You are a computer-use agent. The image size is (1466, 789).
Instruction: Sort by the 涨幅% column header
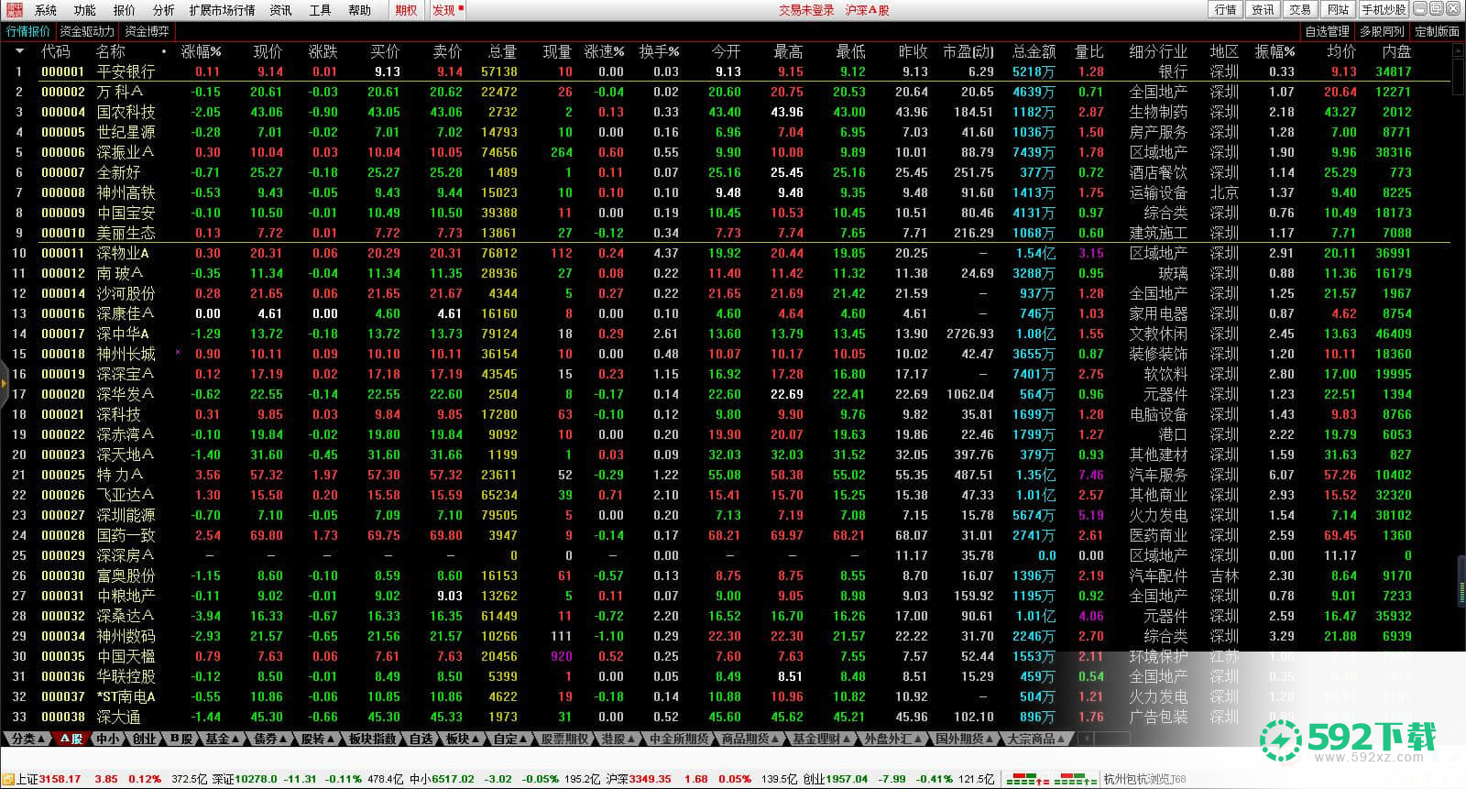[201, 51]
